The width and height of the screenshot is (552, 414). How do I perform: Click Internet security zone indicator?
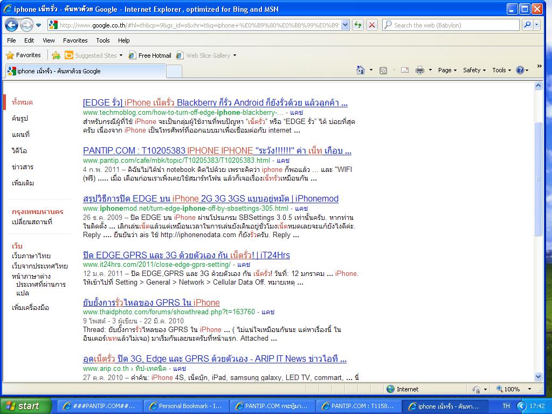(402, 389)
